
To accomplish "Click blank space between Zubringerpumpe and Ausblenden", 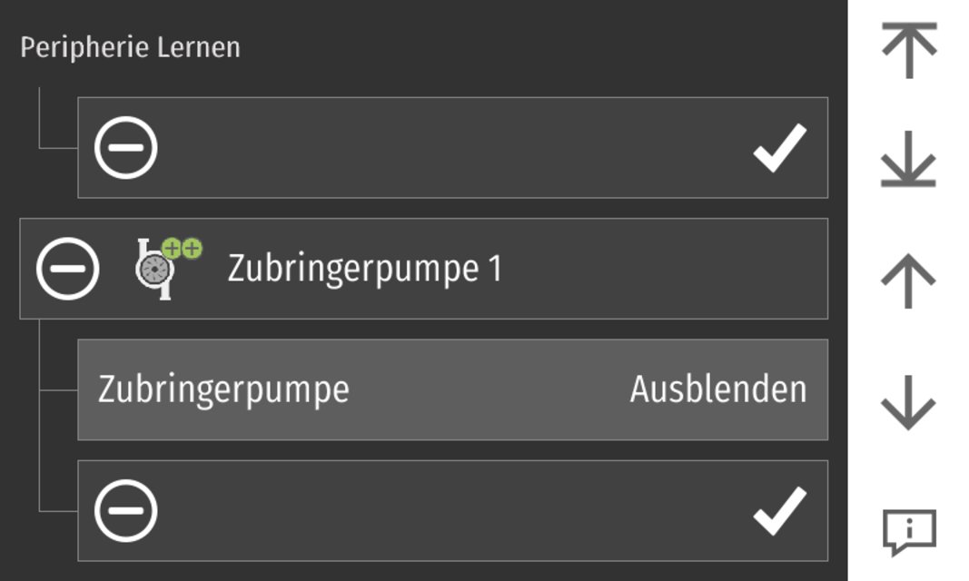I will (490, 389).
